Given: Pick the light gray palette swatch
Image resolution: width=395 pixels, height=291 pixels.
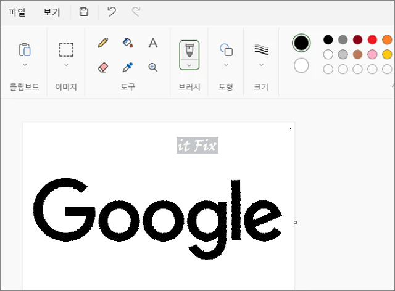Looking at the screenshot, I should coord(343,54).
